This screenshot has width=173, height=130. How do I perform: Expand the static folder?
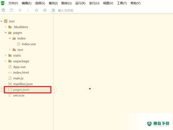tap(6, 55)
